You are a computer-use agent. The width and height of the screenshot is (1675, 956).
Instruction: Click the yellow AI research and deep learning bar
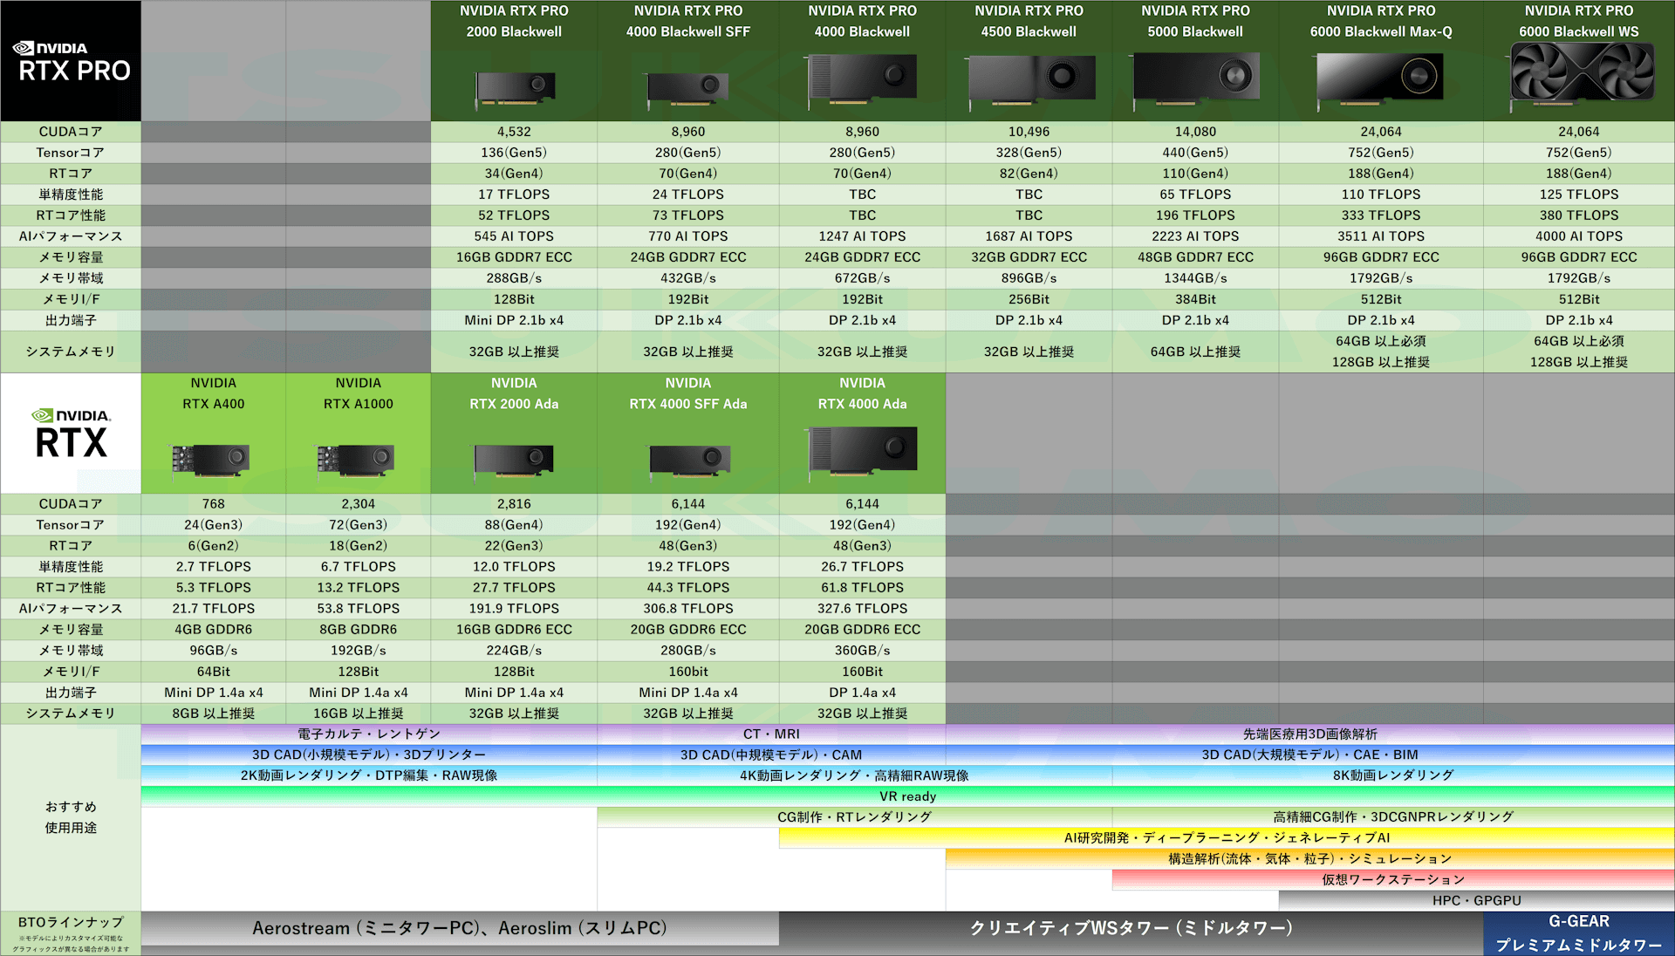tap(1226, 837)
